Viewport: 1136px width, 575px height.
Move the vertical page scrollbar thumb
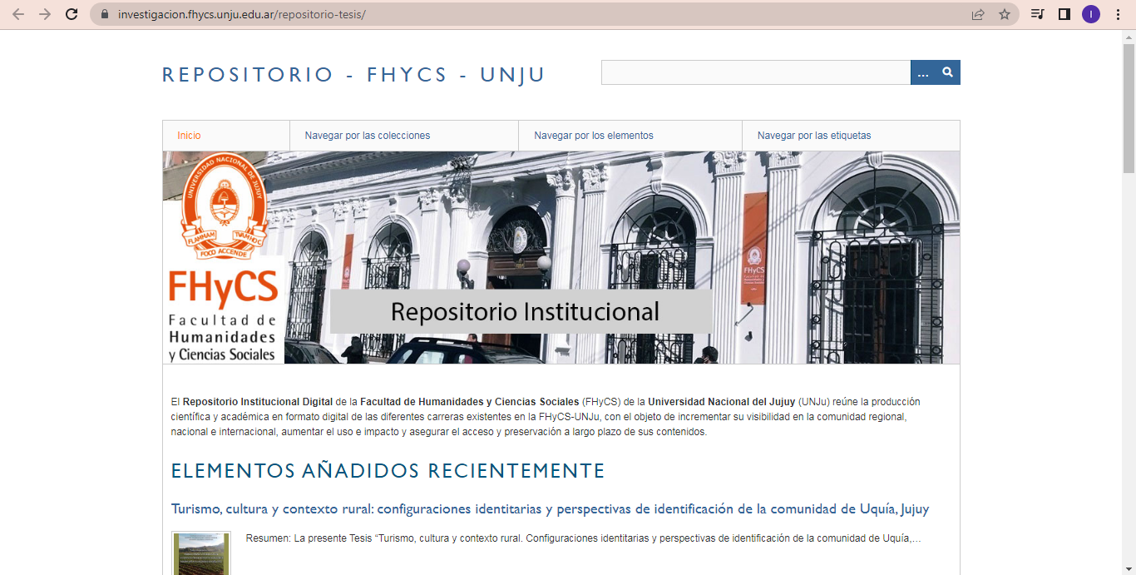1129,108
